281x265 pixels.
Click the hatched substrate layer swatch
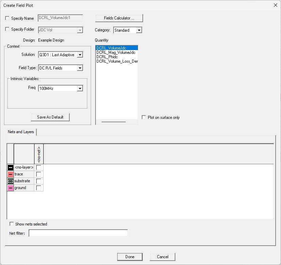10,181
